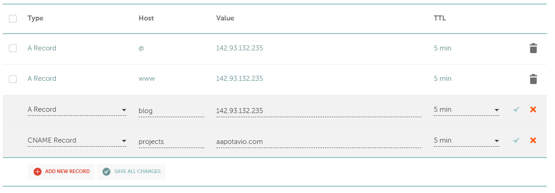Edit the blog host field
Image resolution: width=555 pixels, height=193 pixels.
point(171,111)
